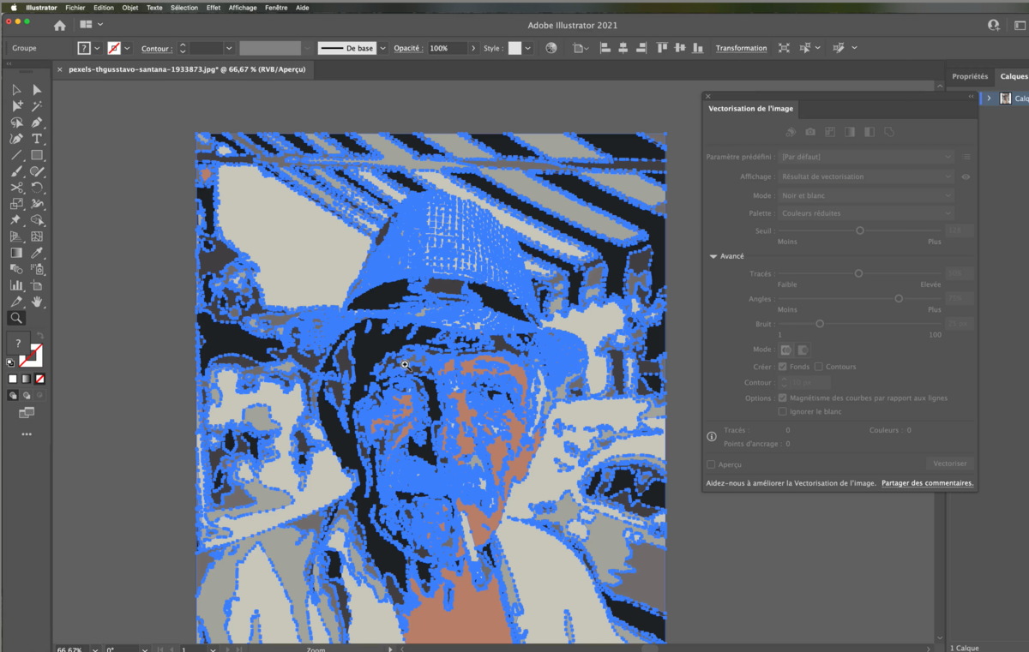Enable the Aperçu checkbox
This screenshot has width=1029, height=652.
(711, 464)
